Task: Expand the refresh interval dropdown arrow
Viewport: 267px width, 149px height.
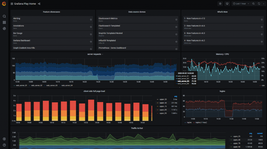Action: point(263,4)
